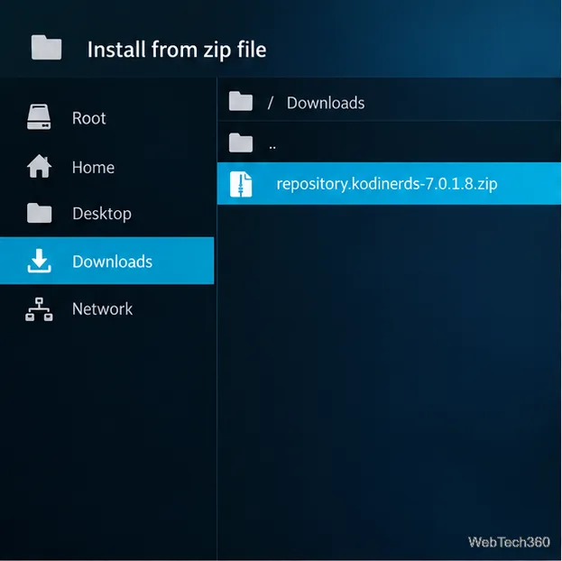This screenshot has width=562, height=561.
Task: Click the Downloads arrow icon
Action: point(39,261)
